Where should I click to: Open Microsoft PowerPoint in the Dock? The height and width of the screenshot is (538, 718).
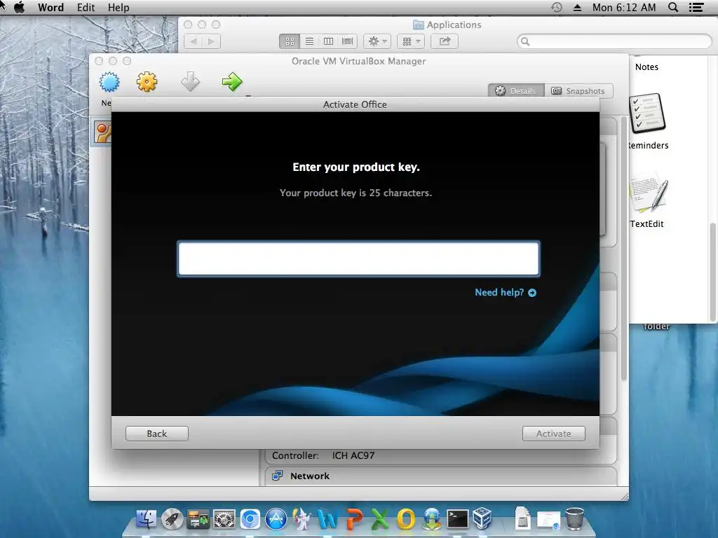click(354, 519)
